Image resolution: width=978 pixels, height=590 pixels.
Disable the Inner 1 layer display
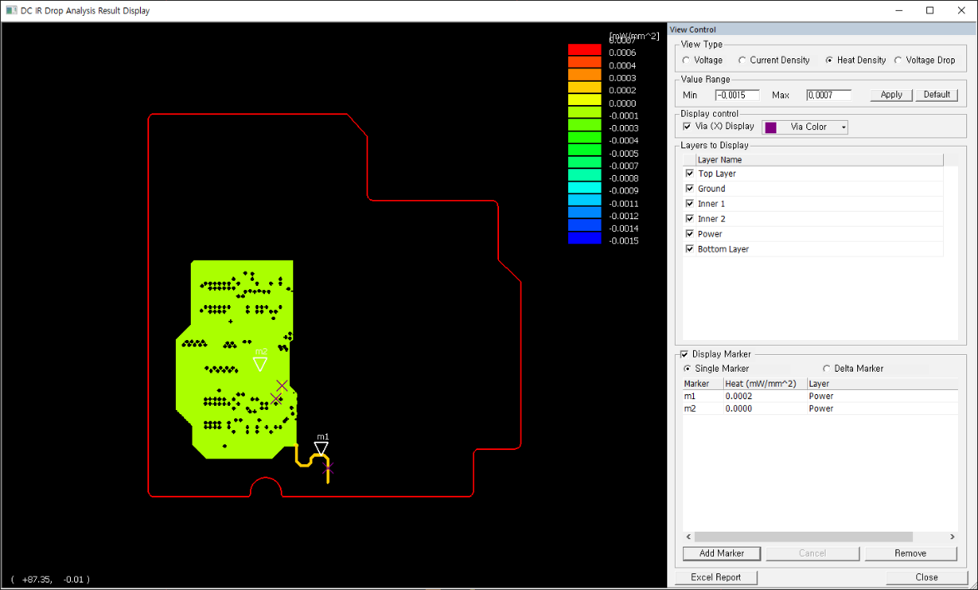tap(689, 203)
